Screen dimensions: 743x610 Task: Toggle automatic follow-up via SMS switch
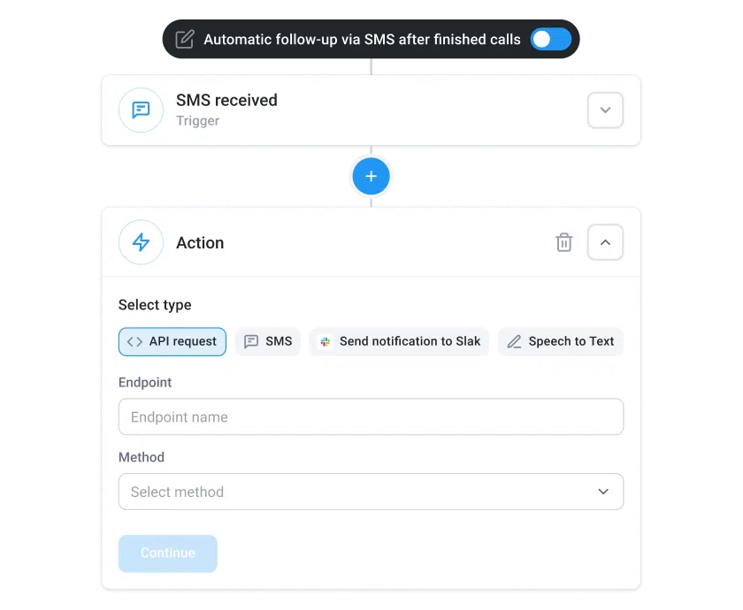tap(550, 40)
